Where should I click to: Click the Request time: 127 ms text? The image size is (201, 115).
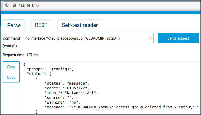tap(20, 55)
